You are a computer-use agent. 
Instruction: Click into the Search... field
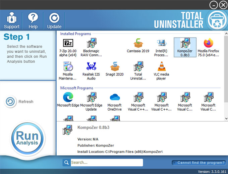107,163
